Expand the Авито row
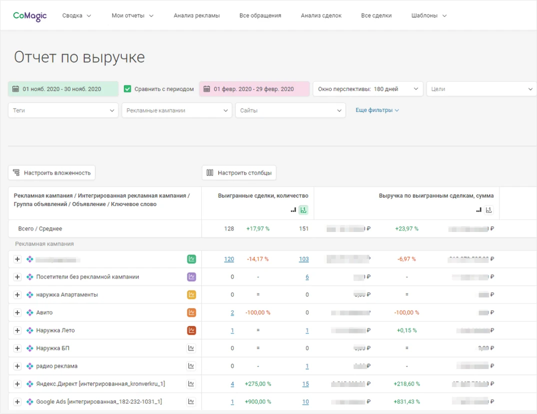The width and height of the screenshot is (537, 414). pos(17,312)
